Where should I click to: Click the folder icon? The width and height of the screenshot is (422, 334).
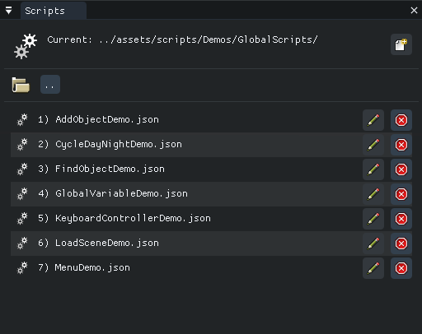click(21, 85)
